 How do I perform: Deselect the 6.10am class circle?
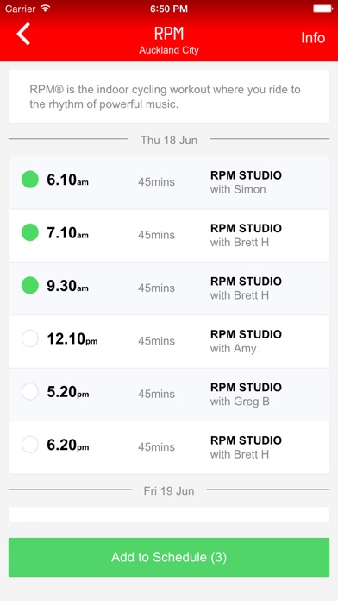30,180
